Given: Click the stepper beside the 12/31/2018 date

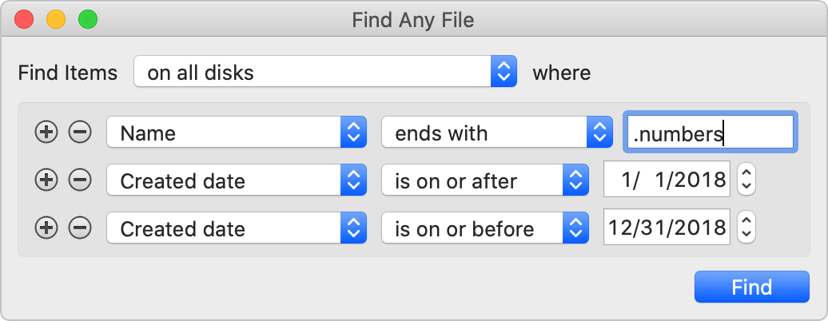Looking at the screenshot, I should pos(746,228).
